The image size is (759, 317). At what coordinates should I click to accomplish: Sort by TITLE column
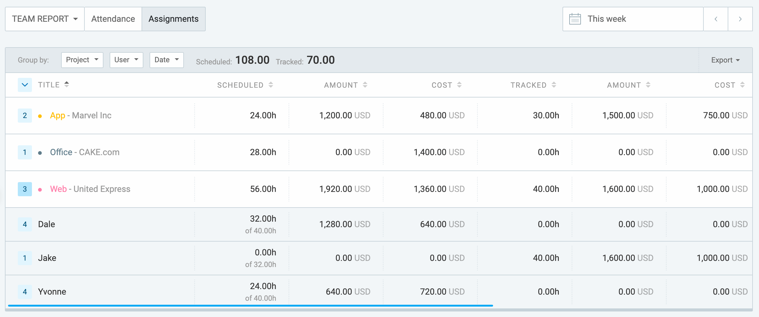[x=53, y=85]
